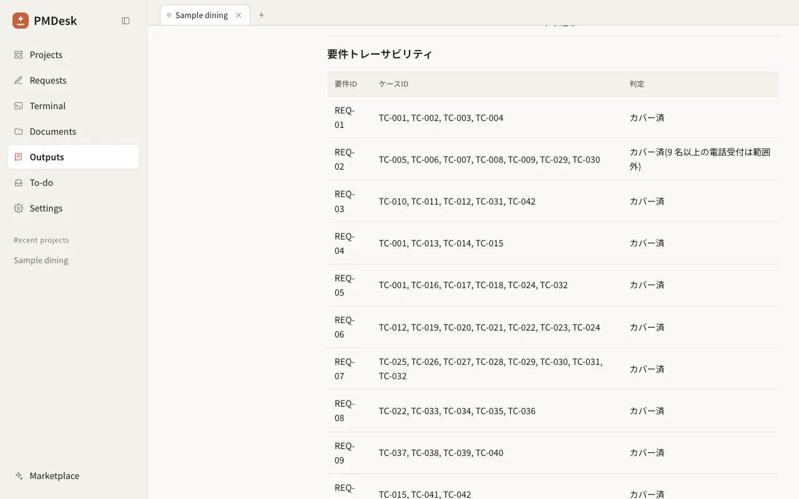Click カバー済 in the REQ-06 row
Image resolution: width=799 pixels, height=499 pixels.
(647, 327)
